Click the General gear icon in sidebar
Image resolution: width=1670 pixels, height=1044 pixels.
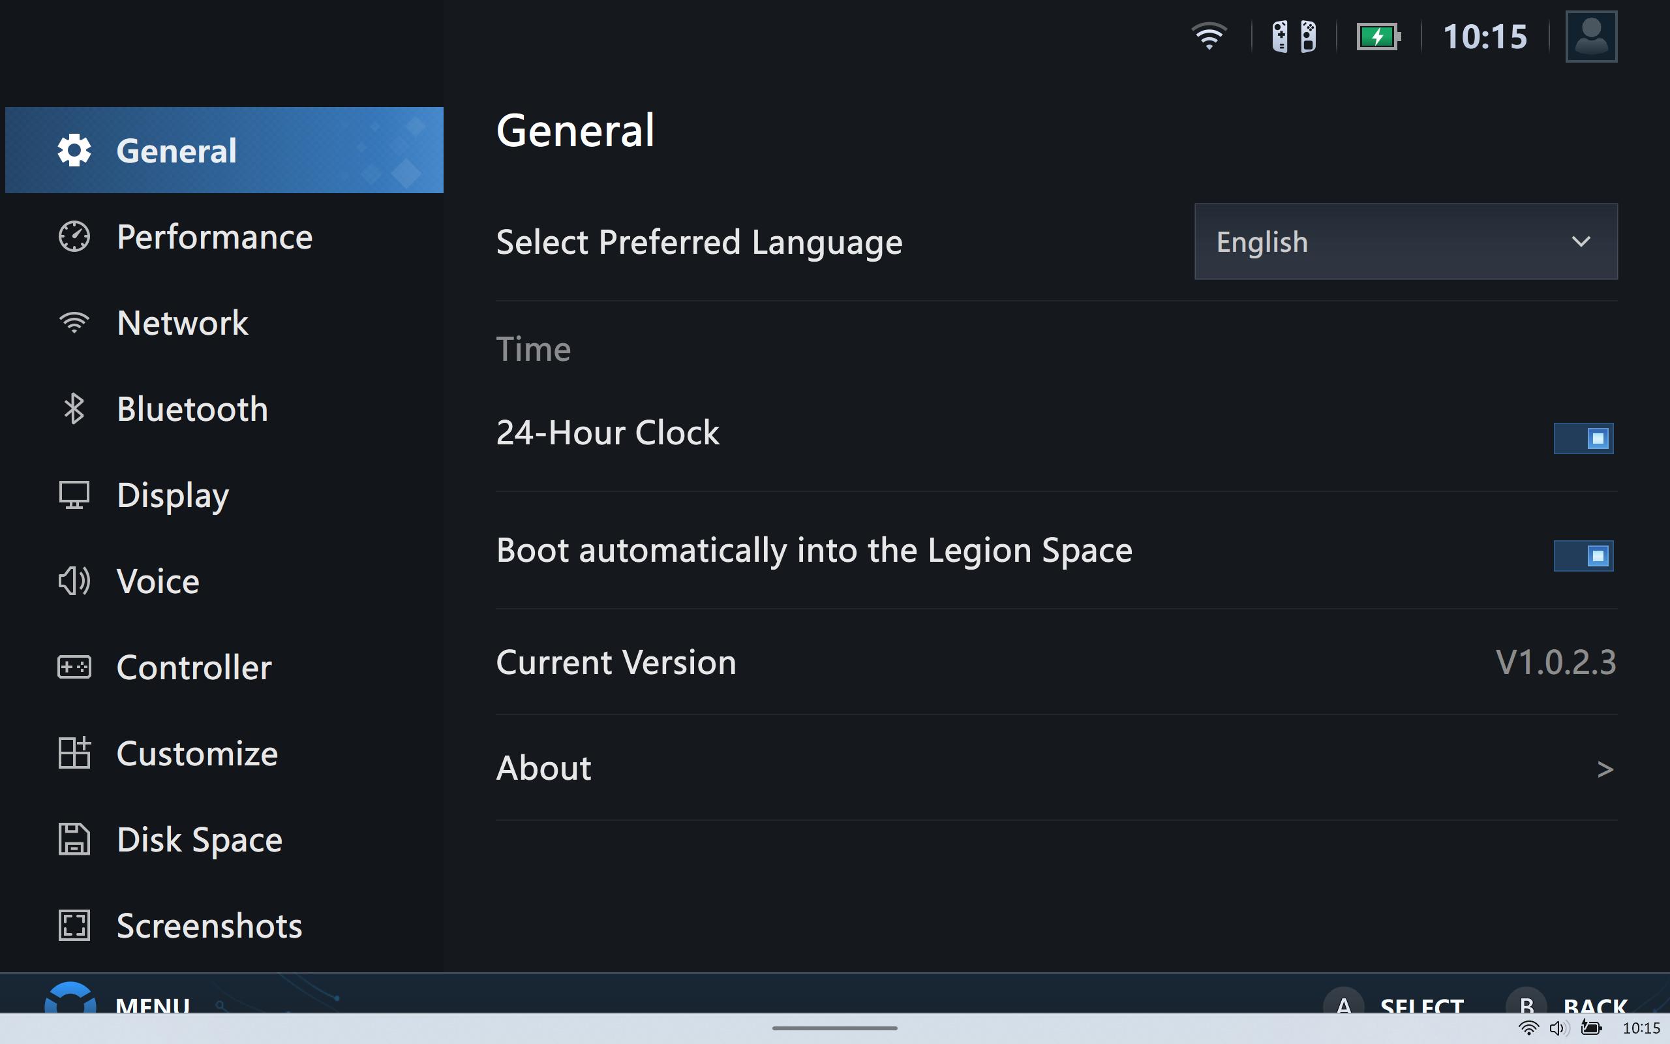click(x=74, y=150)
